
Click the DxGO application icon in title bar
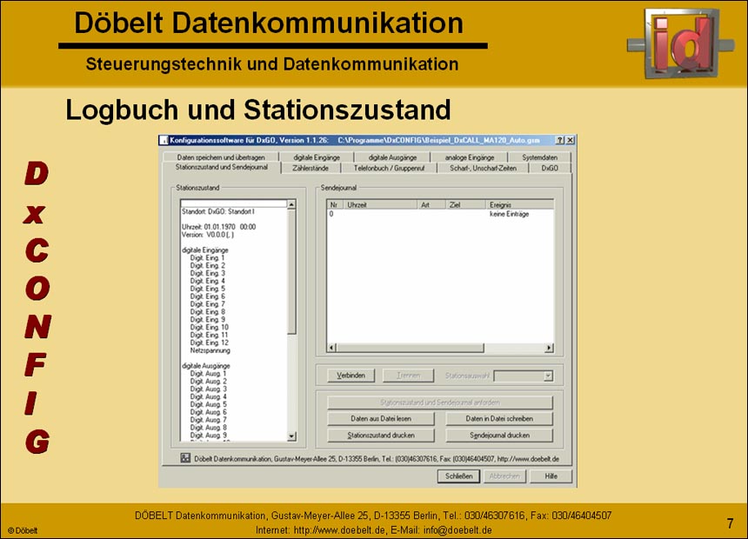[166, 139]
